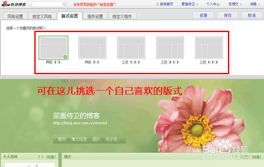Image resolution: width=264 pixels, height=167 pixels.
Task: Choose the 三栏 1:1:2 layout thumbnail
Action: tap(209, 47)
